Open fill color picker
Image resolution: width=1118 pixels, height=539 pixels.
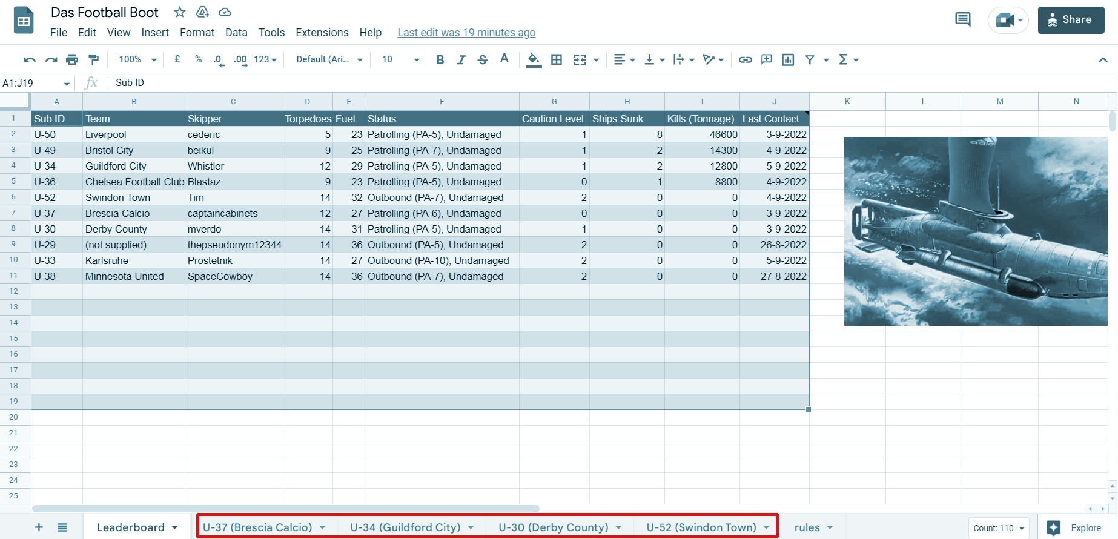[534, 60]
